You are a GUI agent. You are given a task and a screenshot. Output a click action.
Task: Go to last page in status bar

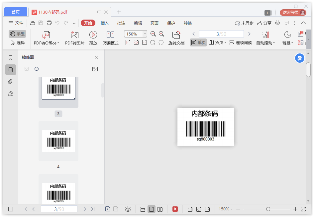(93, 209)
